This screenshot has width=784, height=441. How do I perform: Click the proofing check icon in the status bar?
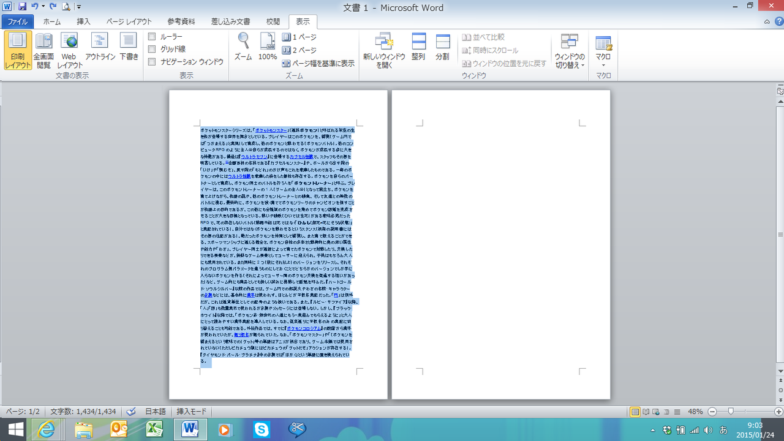click(130, 412)
